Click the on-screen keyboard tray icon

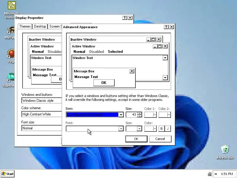coord(210,174)
